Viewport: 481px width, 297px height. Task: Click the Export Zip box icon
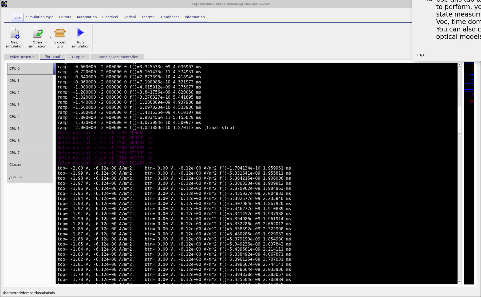tap(60, 33)
